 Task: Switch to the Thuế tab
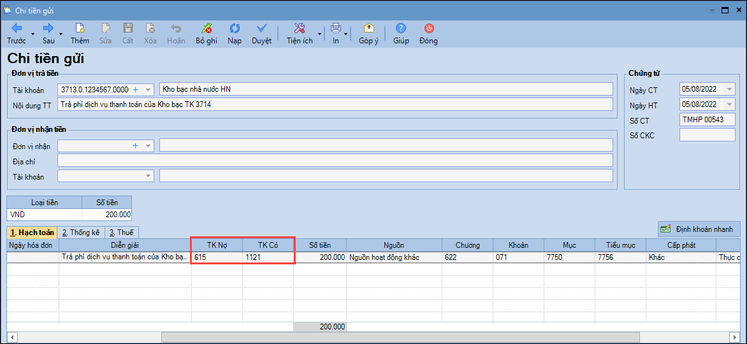121,233
